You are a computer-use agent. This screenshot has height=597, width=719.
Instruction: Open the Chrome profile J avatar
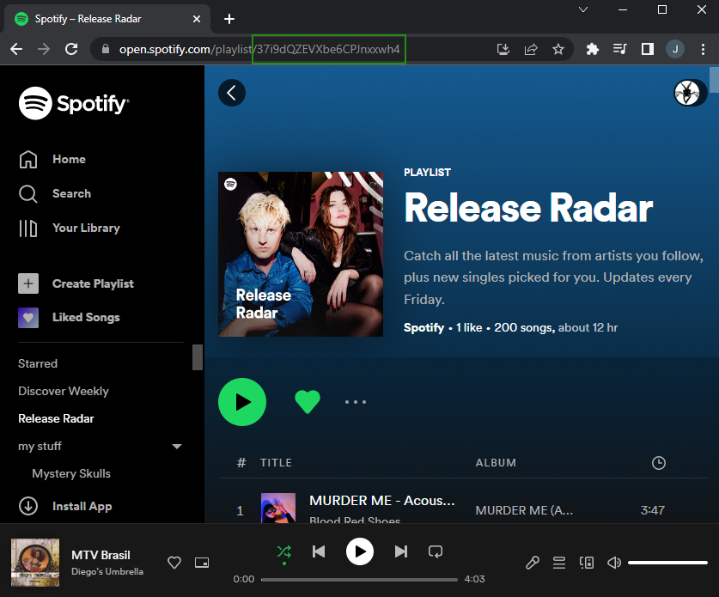coord(675,49)
